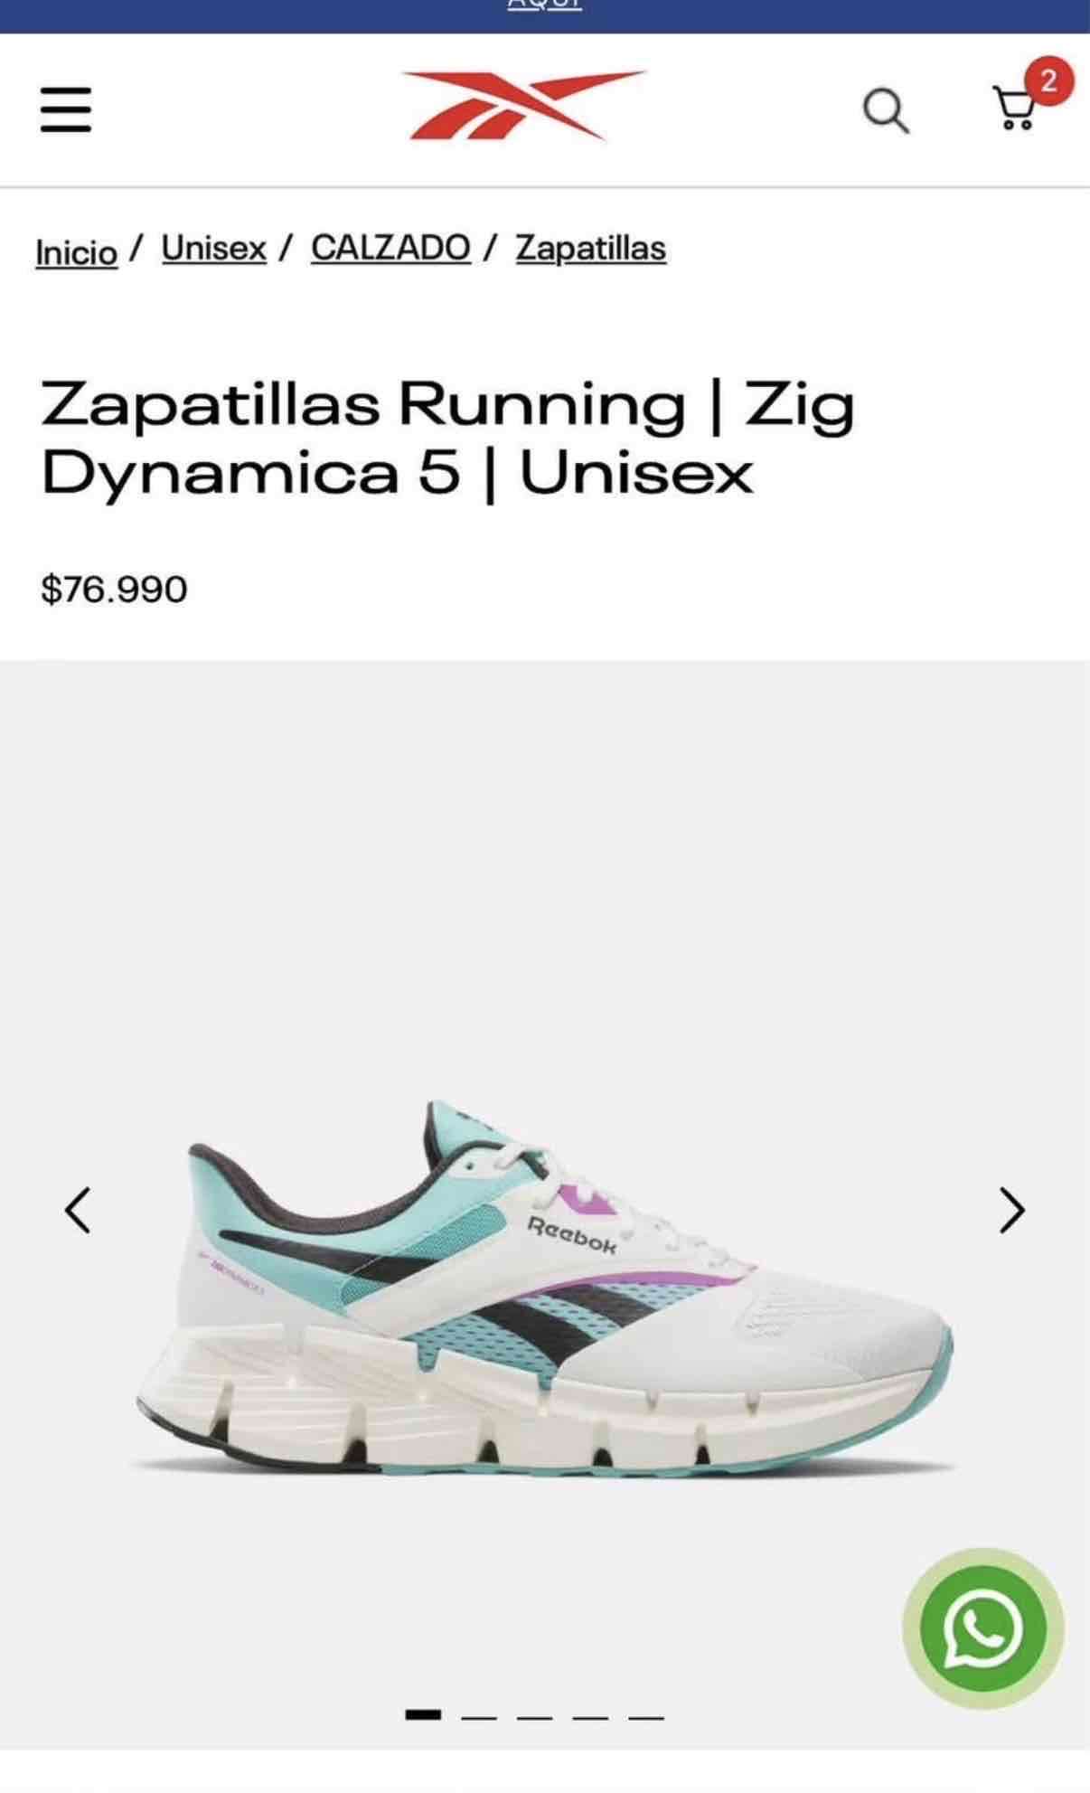The height and width of the screenshot is (1793, 1090).
Task: Click the Zapatillas Running product title
Action: [447, 439]
